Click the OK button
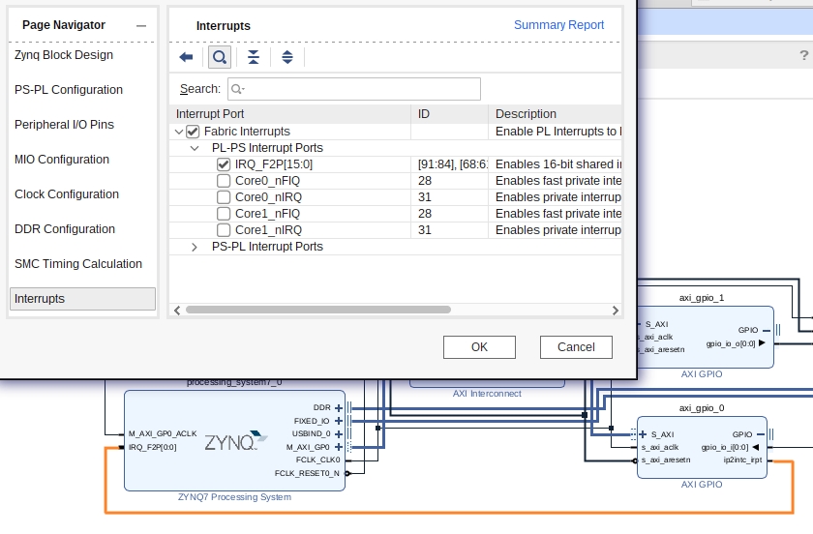 479,347
